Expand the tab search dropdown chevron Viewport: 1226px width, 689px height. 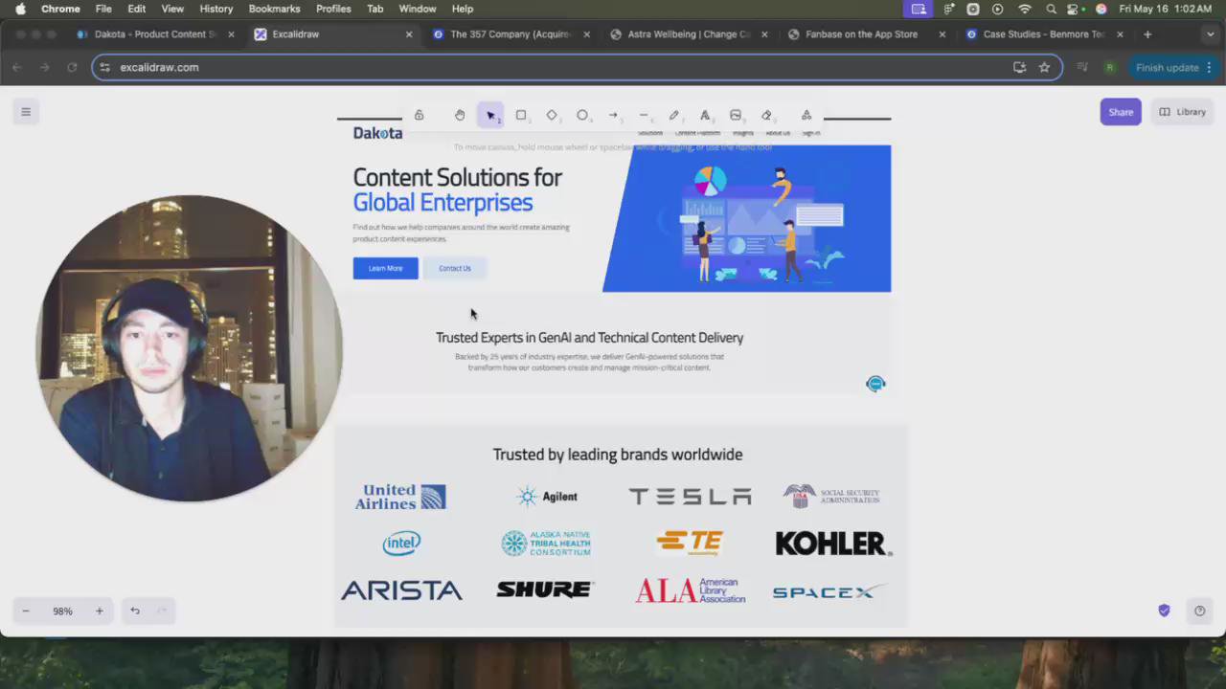click(x=1210, y=34)
